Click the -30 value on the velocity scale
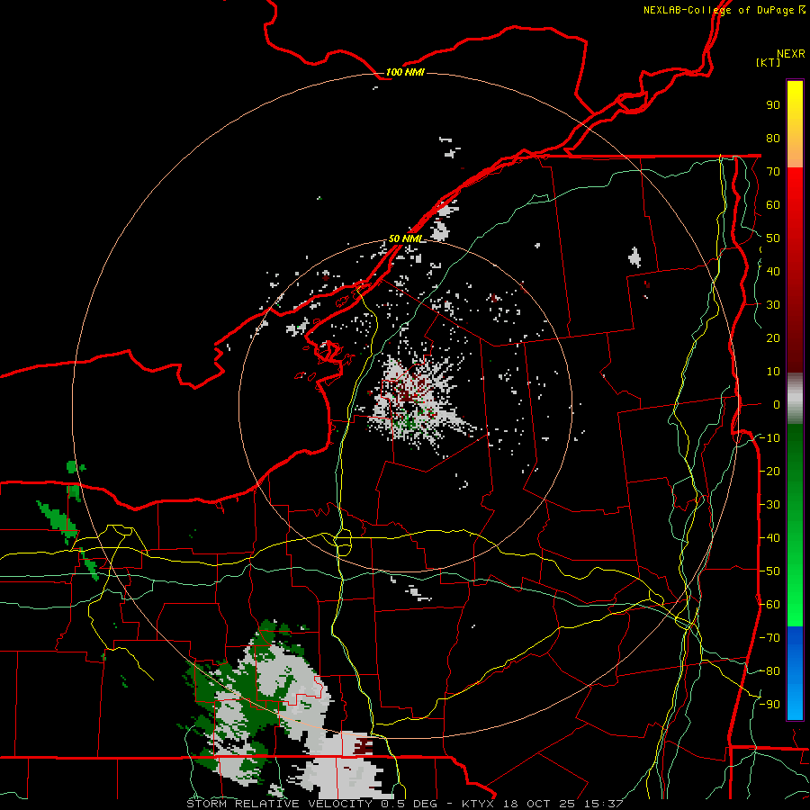This screenshot has width=810, height=810. pyautogui.click(x=769, y=505)
